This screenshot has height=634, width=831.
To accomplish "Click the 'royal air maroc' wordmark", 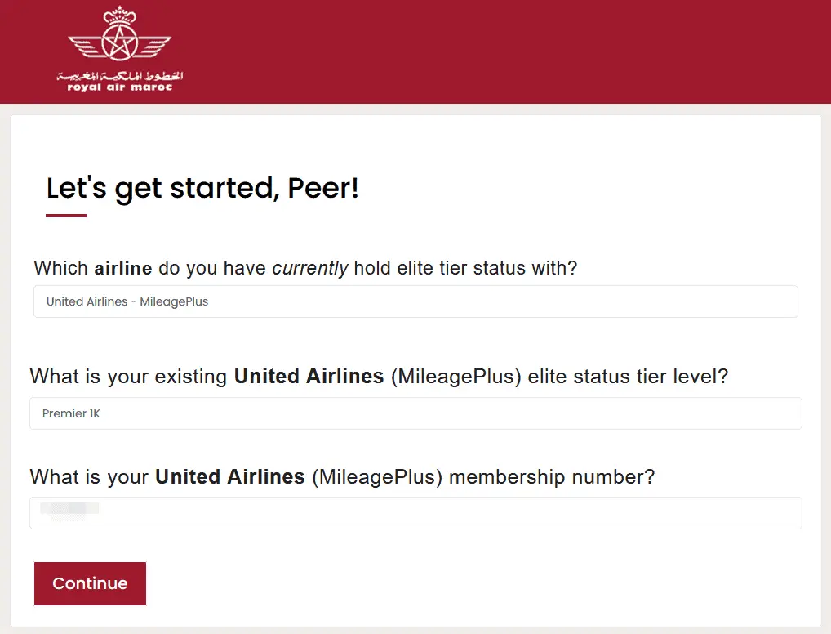I will [x=119, y=87].
